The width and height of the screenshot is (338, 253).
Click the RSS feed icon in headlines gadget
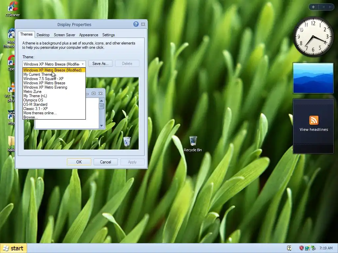coord(314,120)
